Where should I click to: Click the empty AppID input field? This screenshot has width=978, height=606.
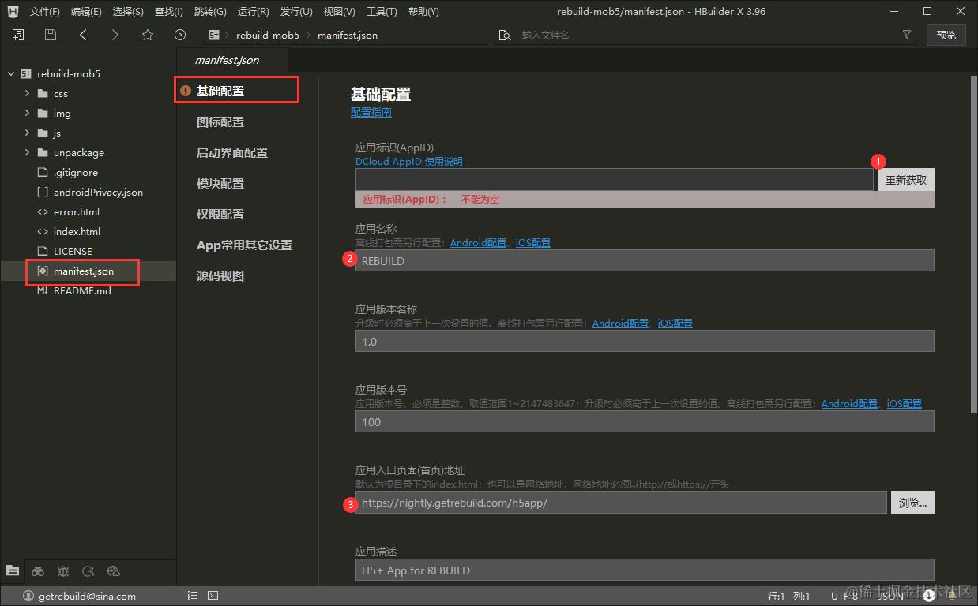(615, 180)
